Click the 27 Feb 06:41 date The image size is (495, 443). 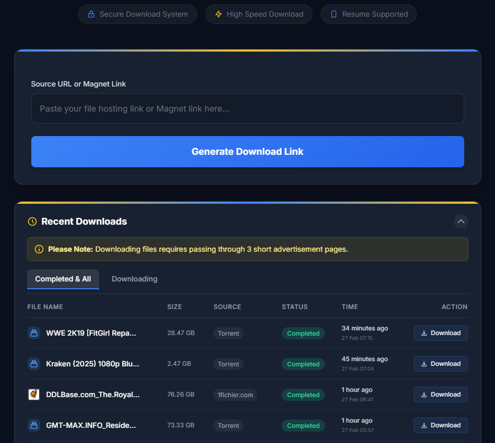[x=357, y=399]
